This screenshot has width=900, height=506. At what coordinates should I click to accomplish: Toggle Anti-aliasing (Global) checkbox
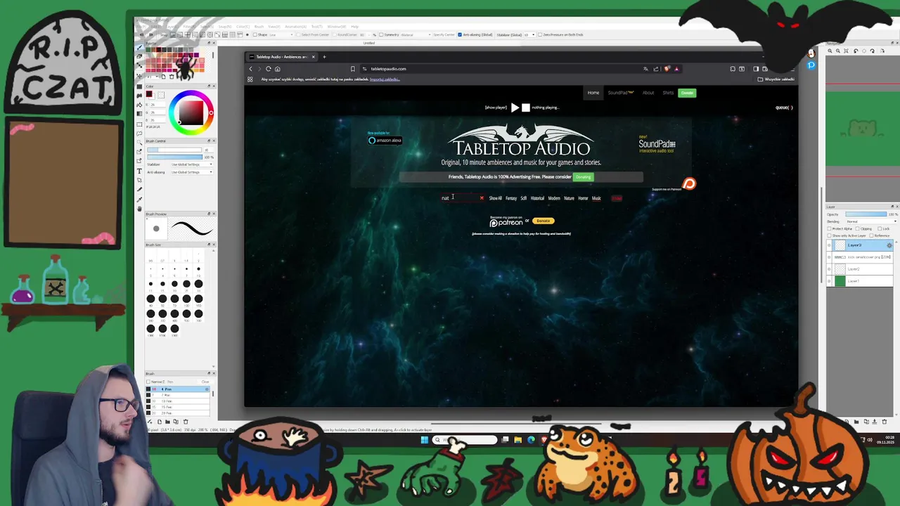point(460,34)
